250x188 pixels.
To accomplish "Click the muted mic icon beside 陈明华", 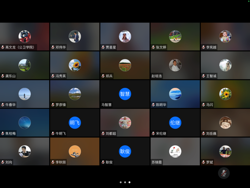I will pos(153,105).
